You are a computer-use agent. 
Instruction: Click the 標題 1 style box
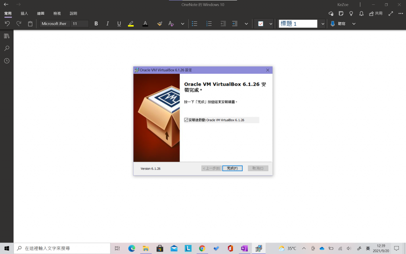(298, 23)
